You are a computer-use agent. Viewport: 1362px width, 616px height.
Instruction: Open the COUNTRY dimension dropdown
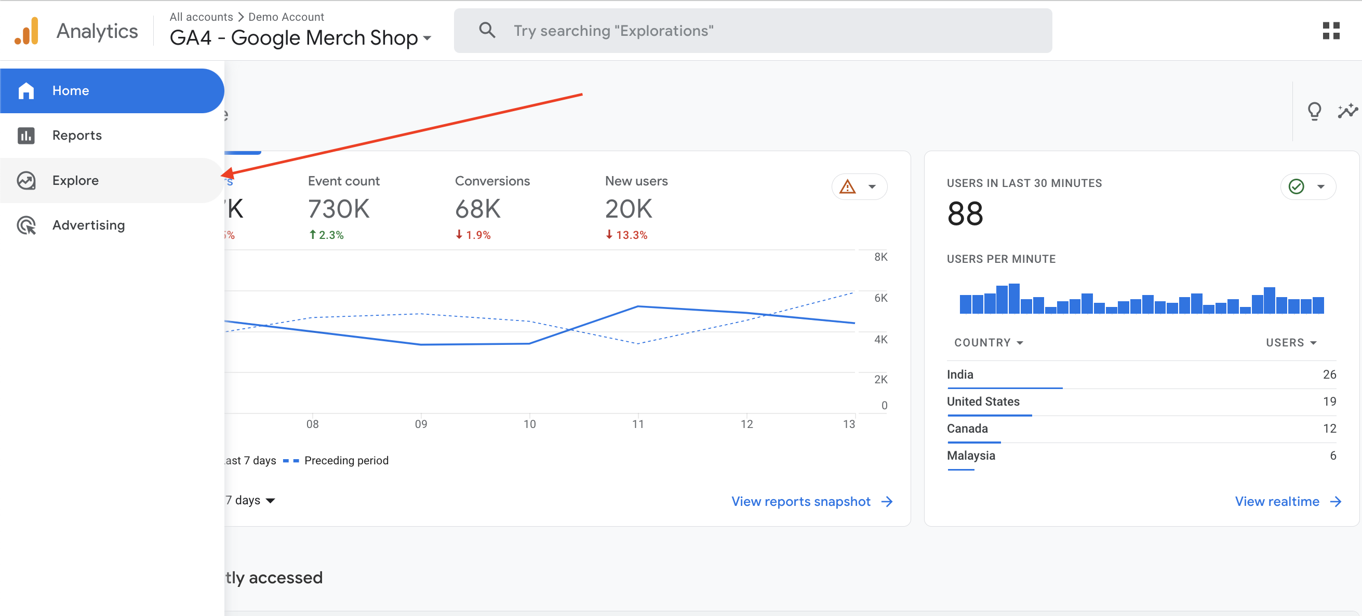(989, 343)
